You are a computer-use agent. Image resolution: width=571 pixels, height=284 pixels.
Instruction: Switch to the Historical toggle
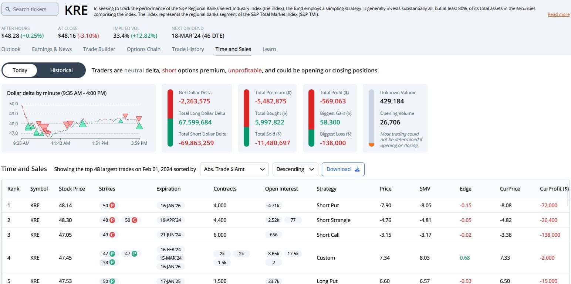[x=61, y=70]
